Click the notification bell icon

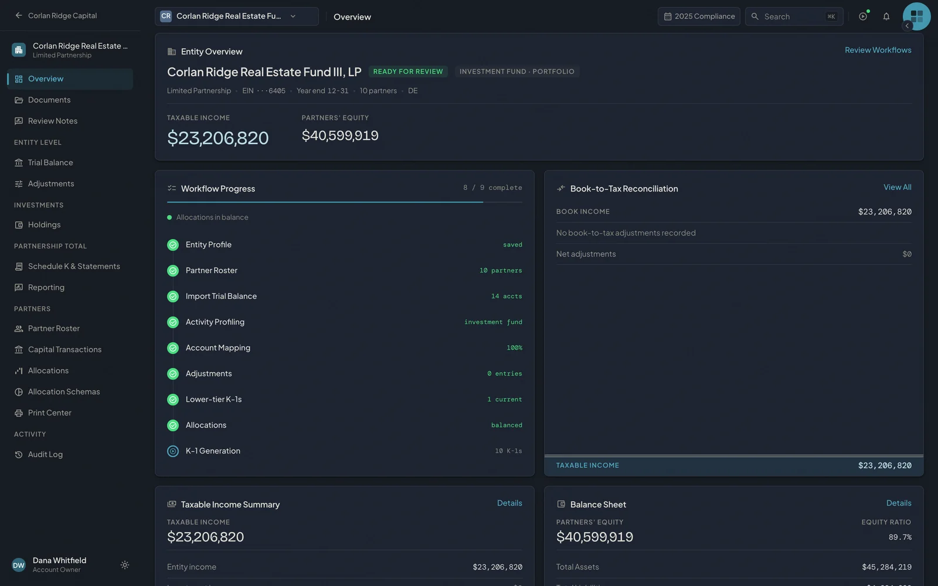coord(886,16)
